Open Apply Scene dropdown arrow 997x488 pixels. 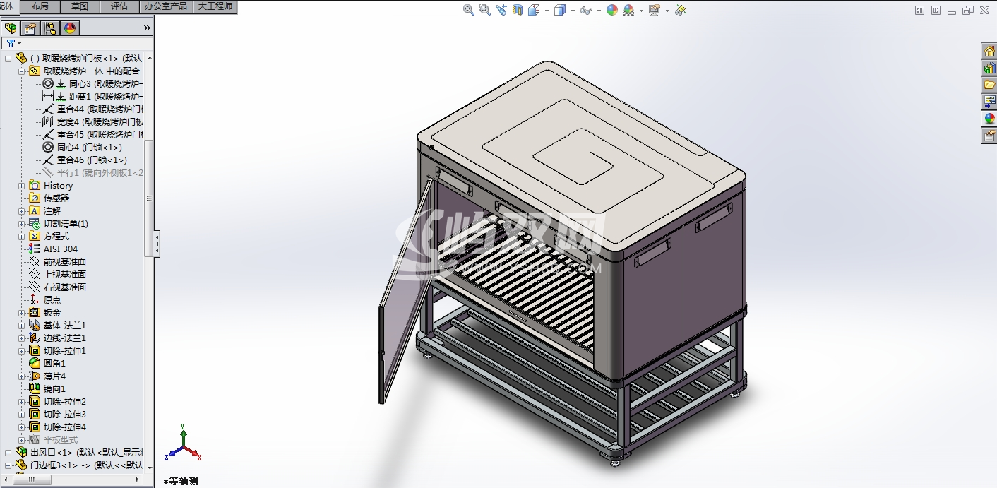[x=641, y=11]
